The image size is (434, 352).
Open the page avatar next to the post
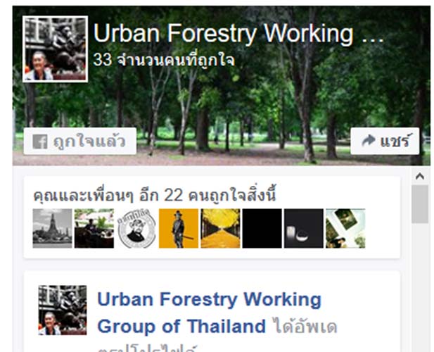click(63, 310)
